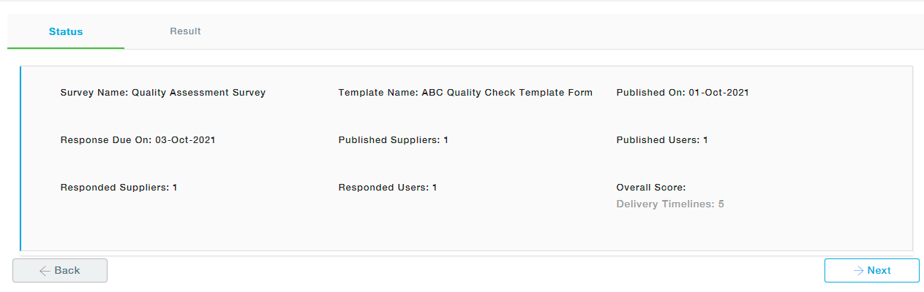
Task: Click the 'Quality Assessment Survey' value text
Action: tap(198, 93)
